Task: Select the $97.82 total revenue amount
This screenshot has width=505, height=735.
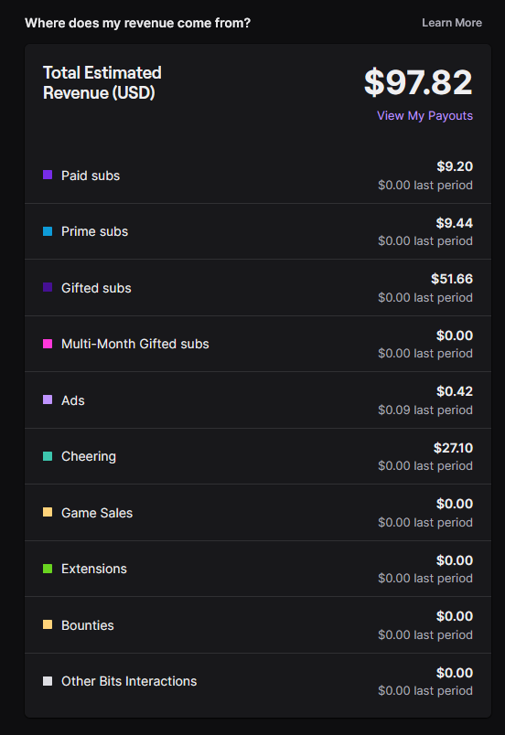Action: click(418, 82)
